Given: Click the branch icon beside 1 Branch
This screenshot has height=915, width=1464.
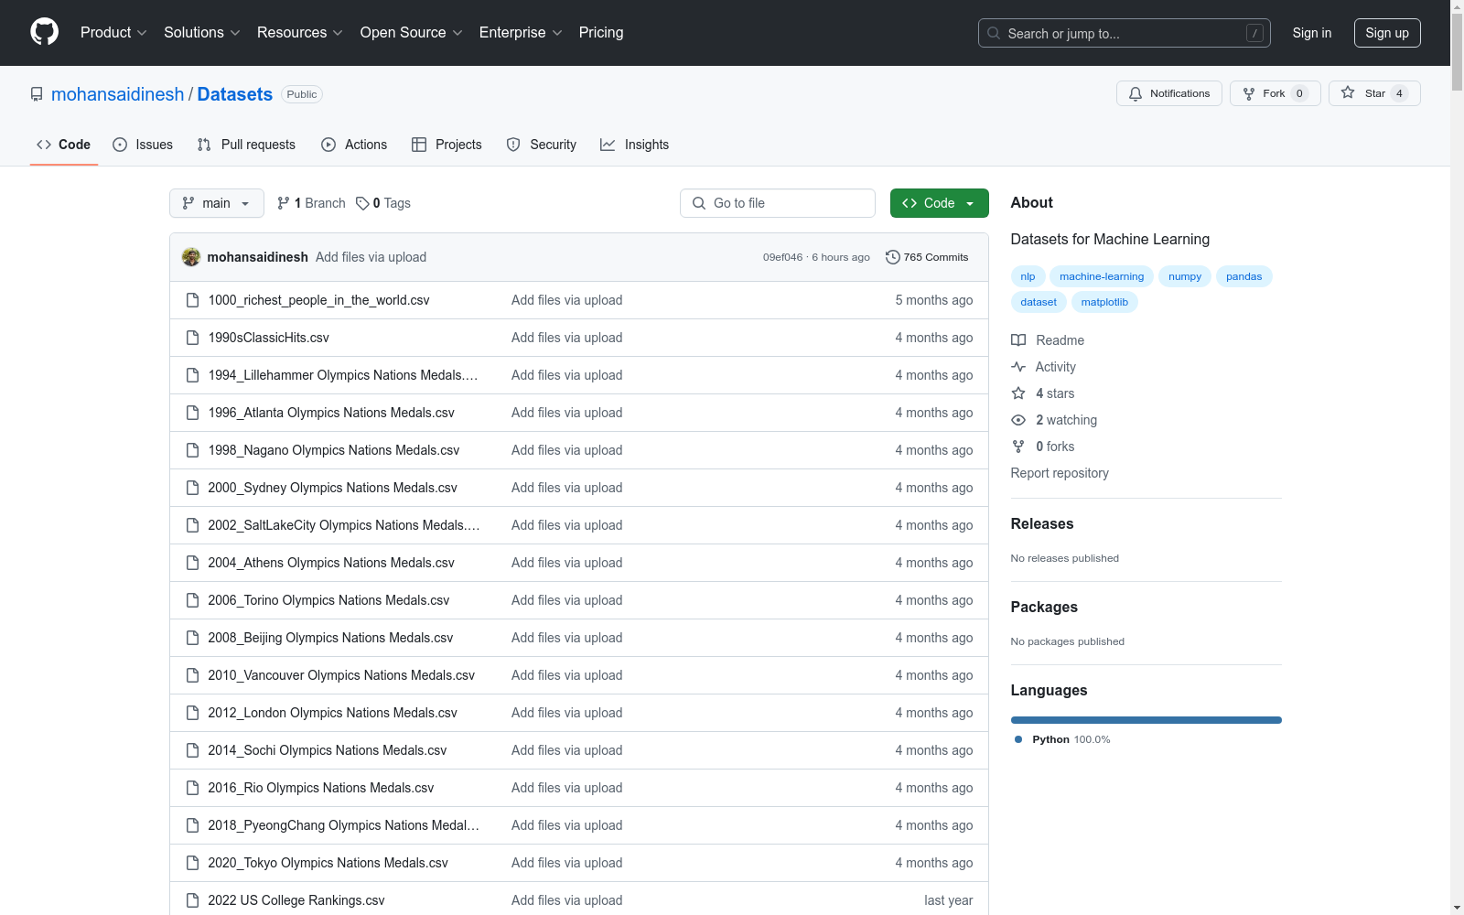Looking at the screenshot, I should tap(284, 203).
